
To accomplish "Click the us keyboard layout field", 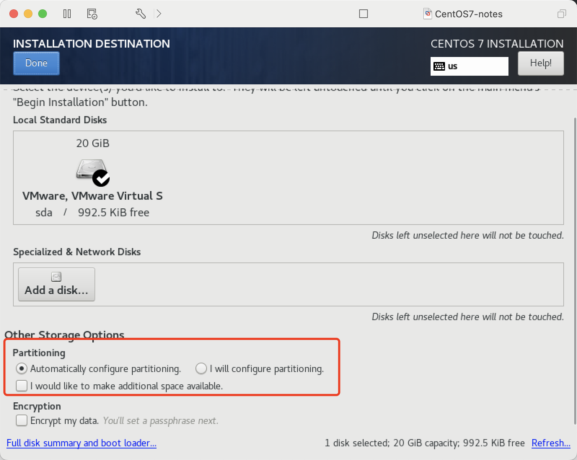I will 469,66.
